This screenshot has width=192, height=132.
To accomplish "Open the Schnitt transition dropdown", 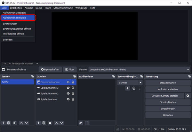I will click(x=140, y=83).
